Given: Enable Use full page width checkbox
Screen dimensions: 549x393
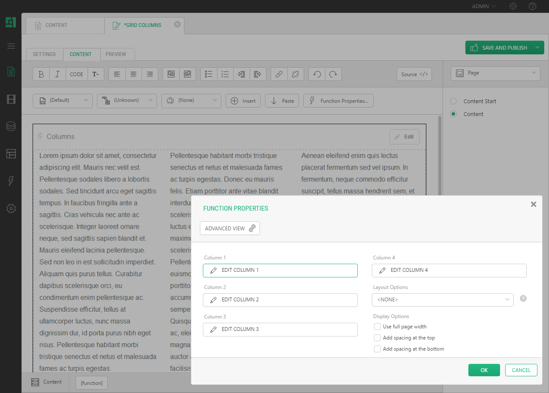Looking at the screenshot, I should click(x=377, y=327).
